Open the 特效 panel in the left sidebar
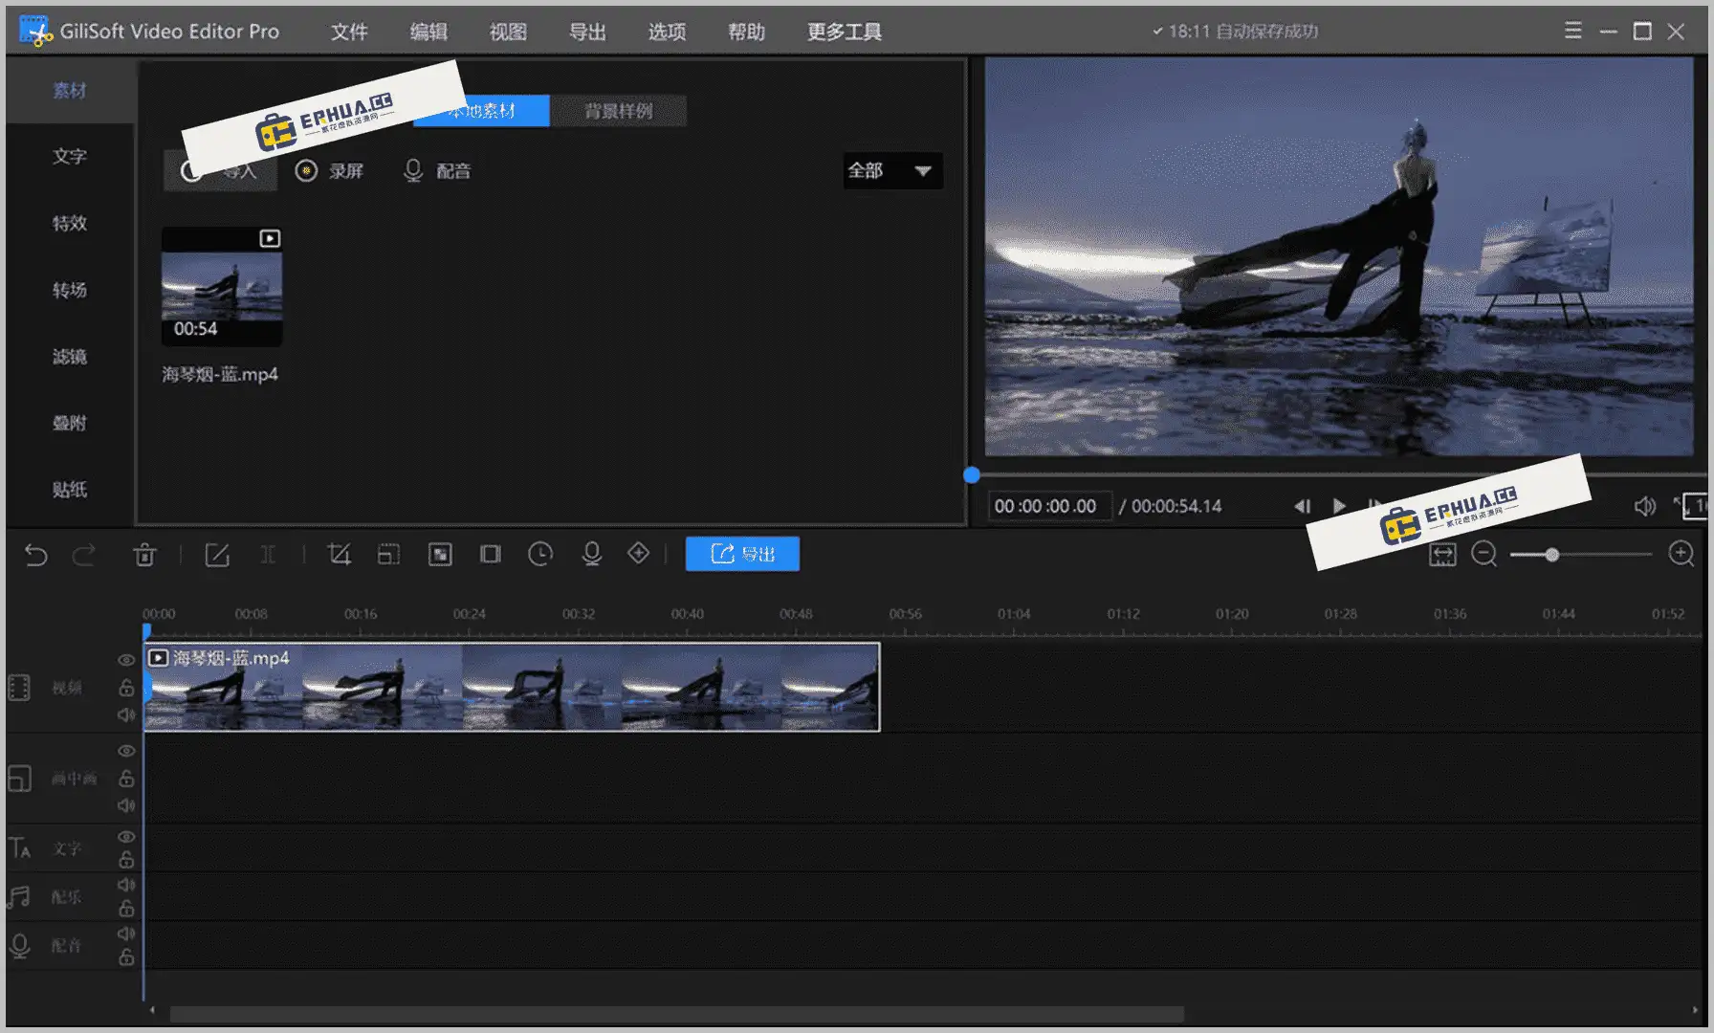This screenshot has width=1714, height=1033. click(67, 223)
